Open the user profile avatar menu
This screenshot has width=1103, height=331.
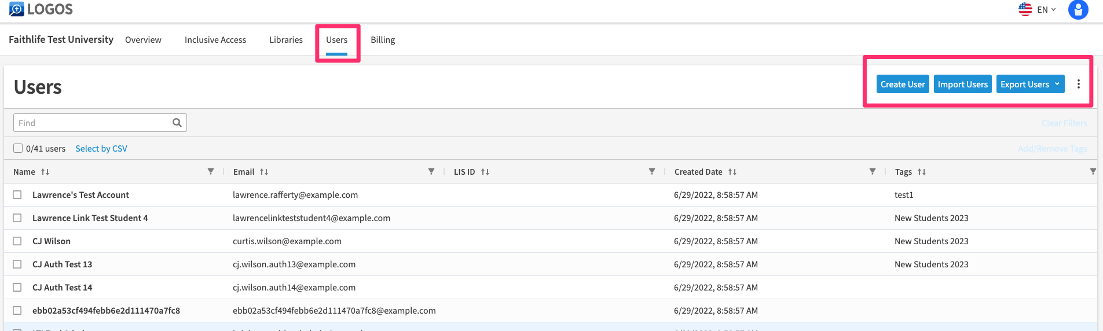(x=1078, y=9)
